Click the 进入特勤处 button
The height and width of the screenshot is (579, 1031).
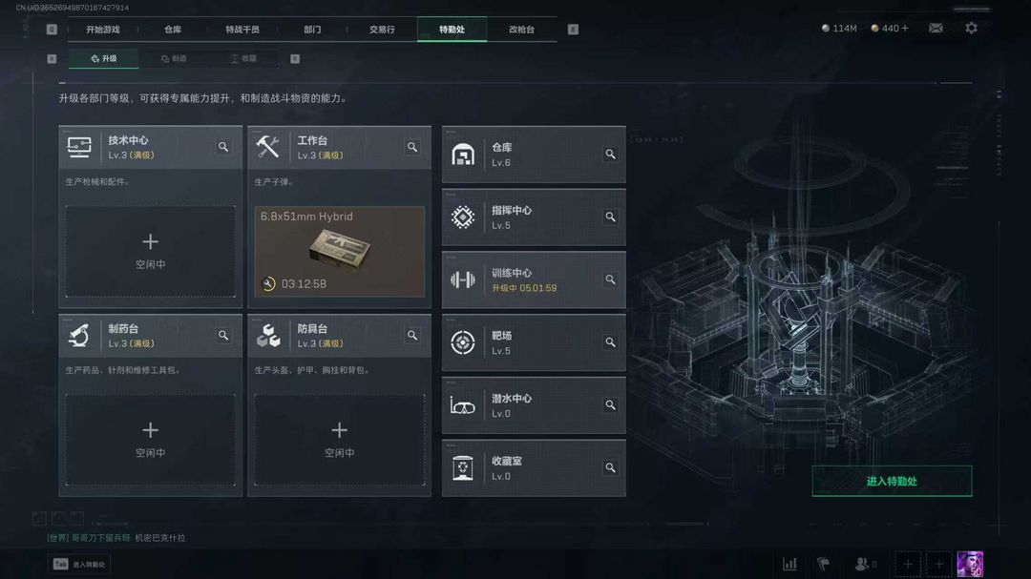[892, 481]
